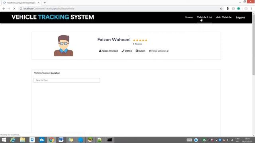
Task: Click the green circular extension icon
Action: [x=239, y=9]
